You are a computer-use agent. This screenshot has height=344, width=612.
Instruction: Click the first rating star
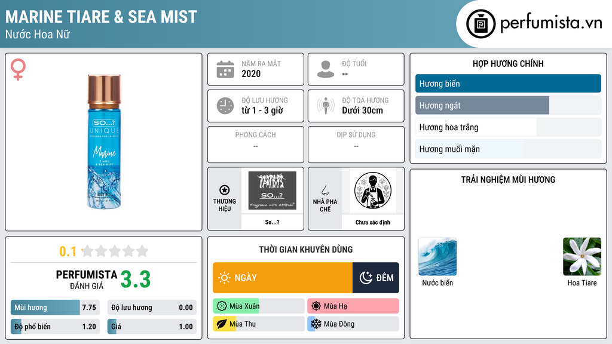pos(88,251)
